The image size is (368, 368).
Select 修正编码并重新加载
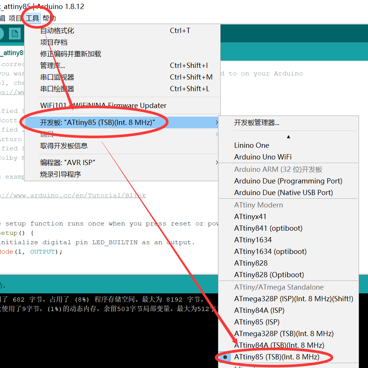pyautogui.click(x=122, y=54)
